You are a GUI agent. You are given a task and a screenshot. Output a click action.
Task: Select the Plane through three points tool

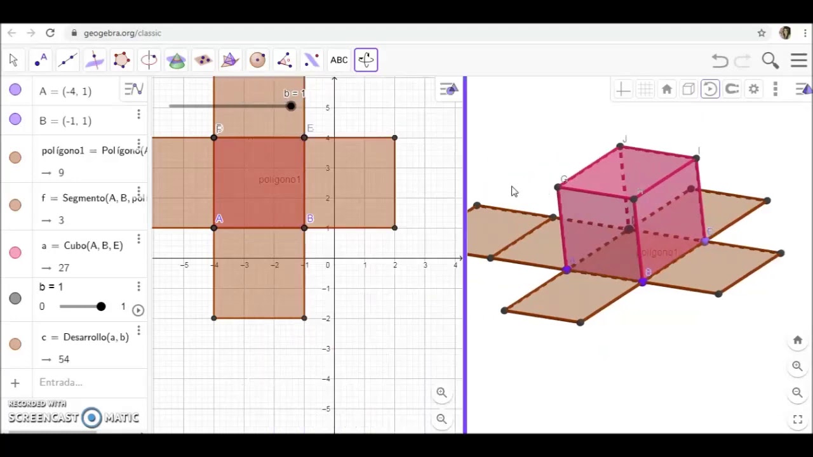click(203, 60)
